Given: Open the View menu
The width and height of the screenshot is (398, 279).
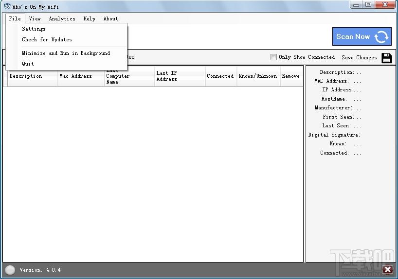Looking at the screenshot, I should (x=35, y=18).
